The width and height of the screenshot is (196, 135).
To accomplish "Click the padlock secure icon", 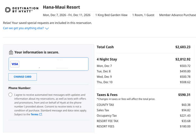I will (x=11, y=52).
